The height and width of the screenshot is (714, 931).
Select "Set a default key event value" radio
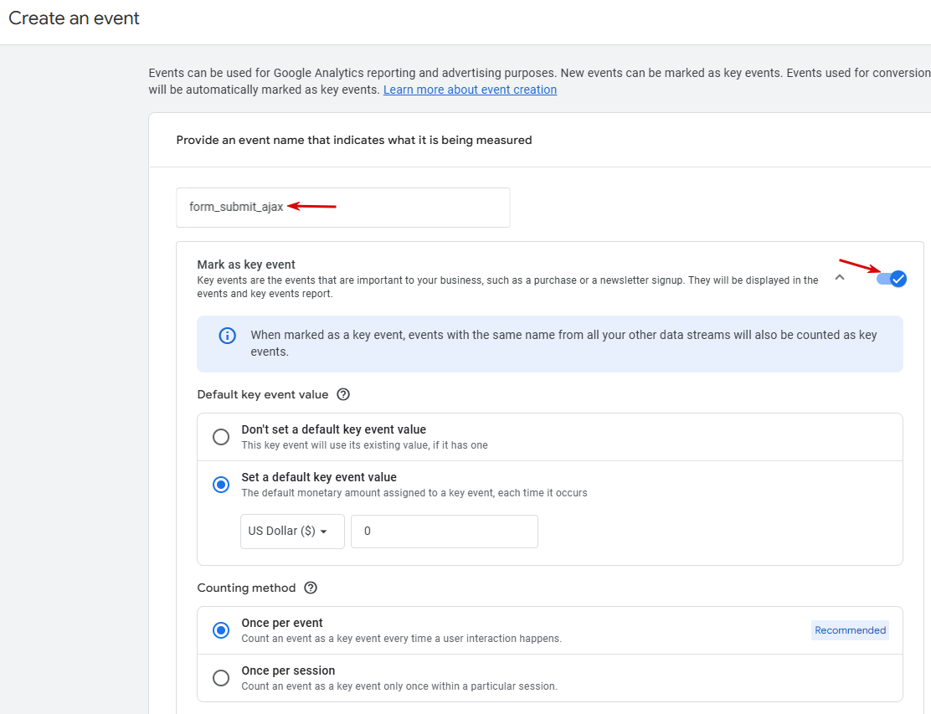[x=221, y=485]
